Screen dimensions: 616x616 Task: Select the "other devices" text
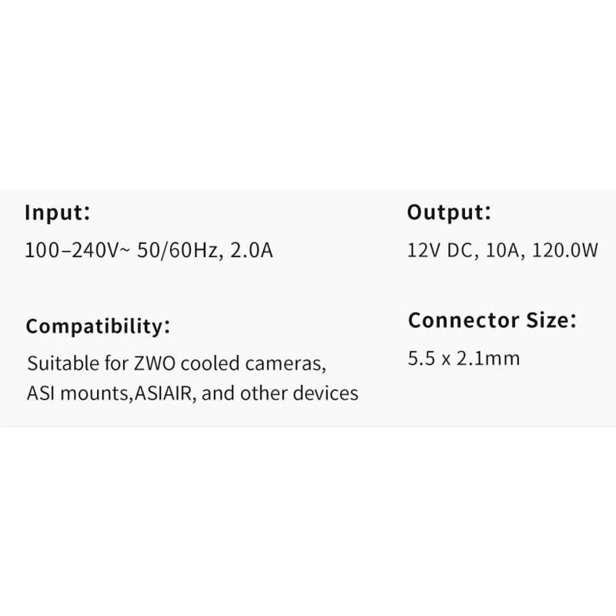click(299, 393)
